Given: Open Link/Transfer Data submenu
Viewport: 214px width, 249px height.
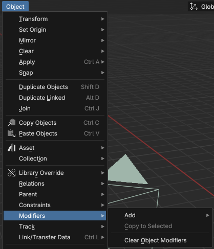Looking at the screenshot, I should tap(55, 237).
